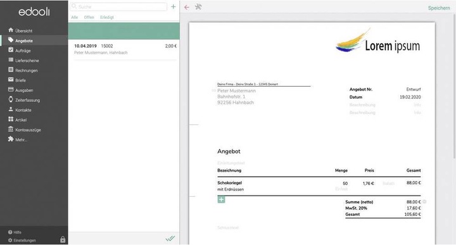
Task: Show the Alle filter tab
Action: click(75, 18)
